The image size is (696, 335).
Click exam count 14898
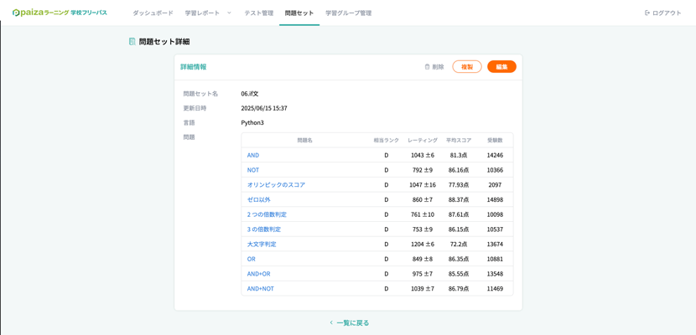pyautogui.click(x=495, y=199)
